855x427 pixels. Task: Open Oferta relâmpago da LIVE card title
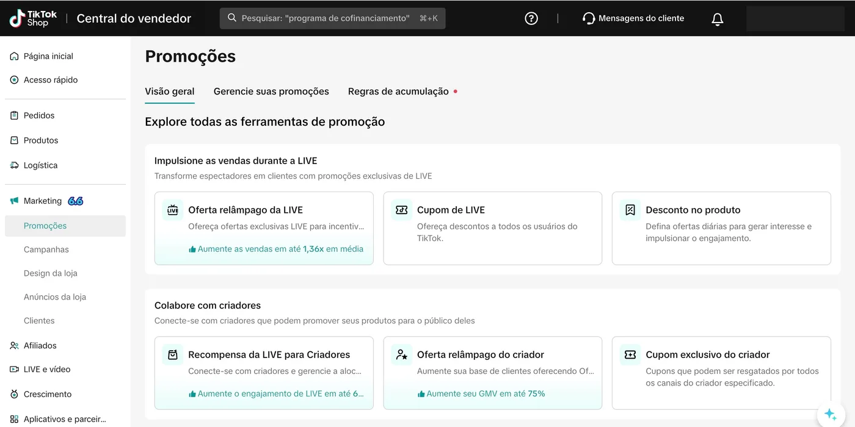pyautogui.click(x=246, y=210)
